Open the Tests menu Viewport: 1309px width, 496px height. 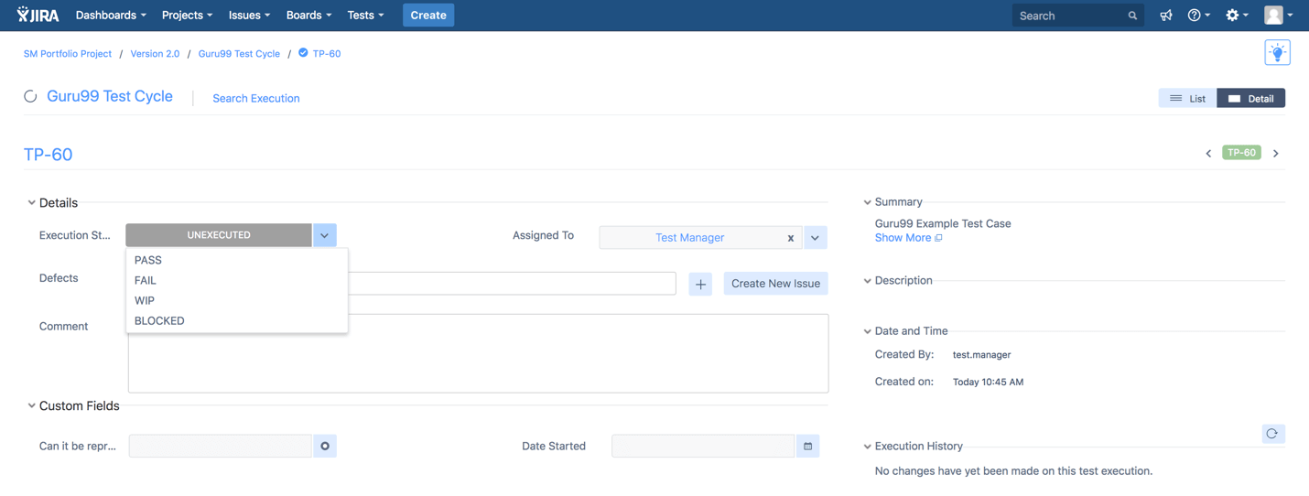(365, 16)
